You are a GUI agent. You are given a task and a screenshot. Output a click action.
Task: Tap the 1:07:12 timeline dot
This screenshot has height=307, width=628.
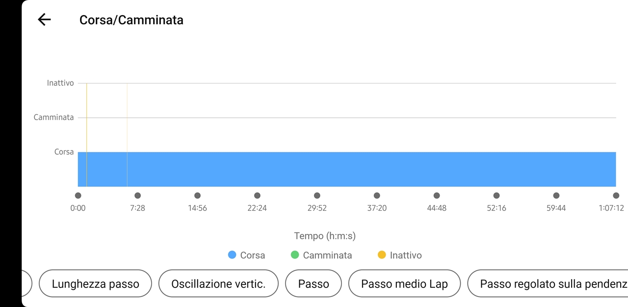[616, 196]
